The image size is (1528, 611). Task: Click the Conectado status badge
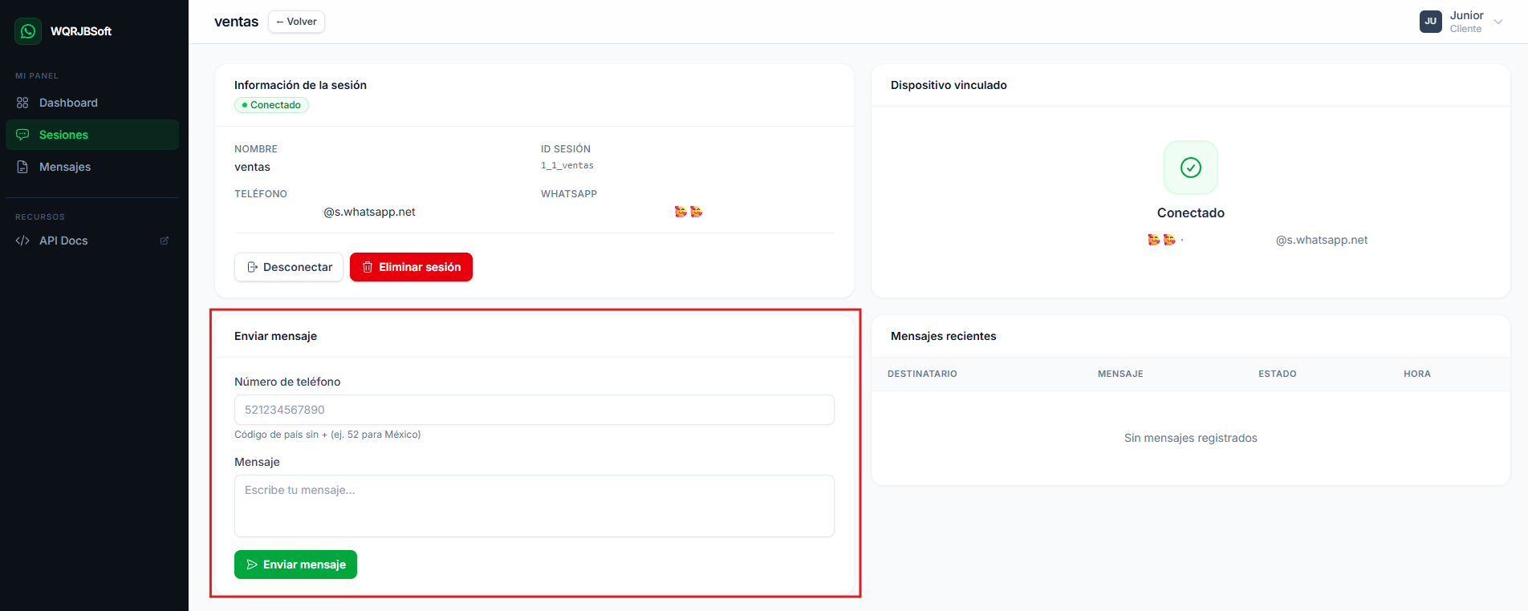point(271,105)
